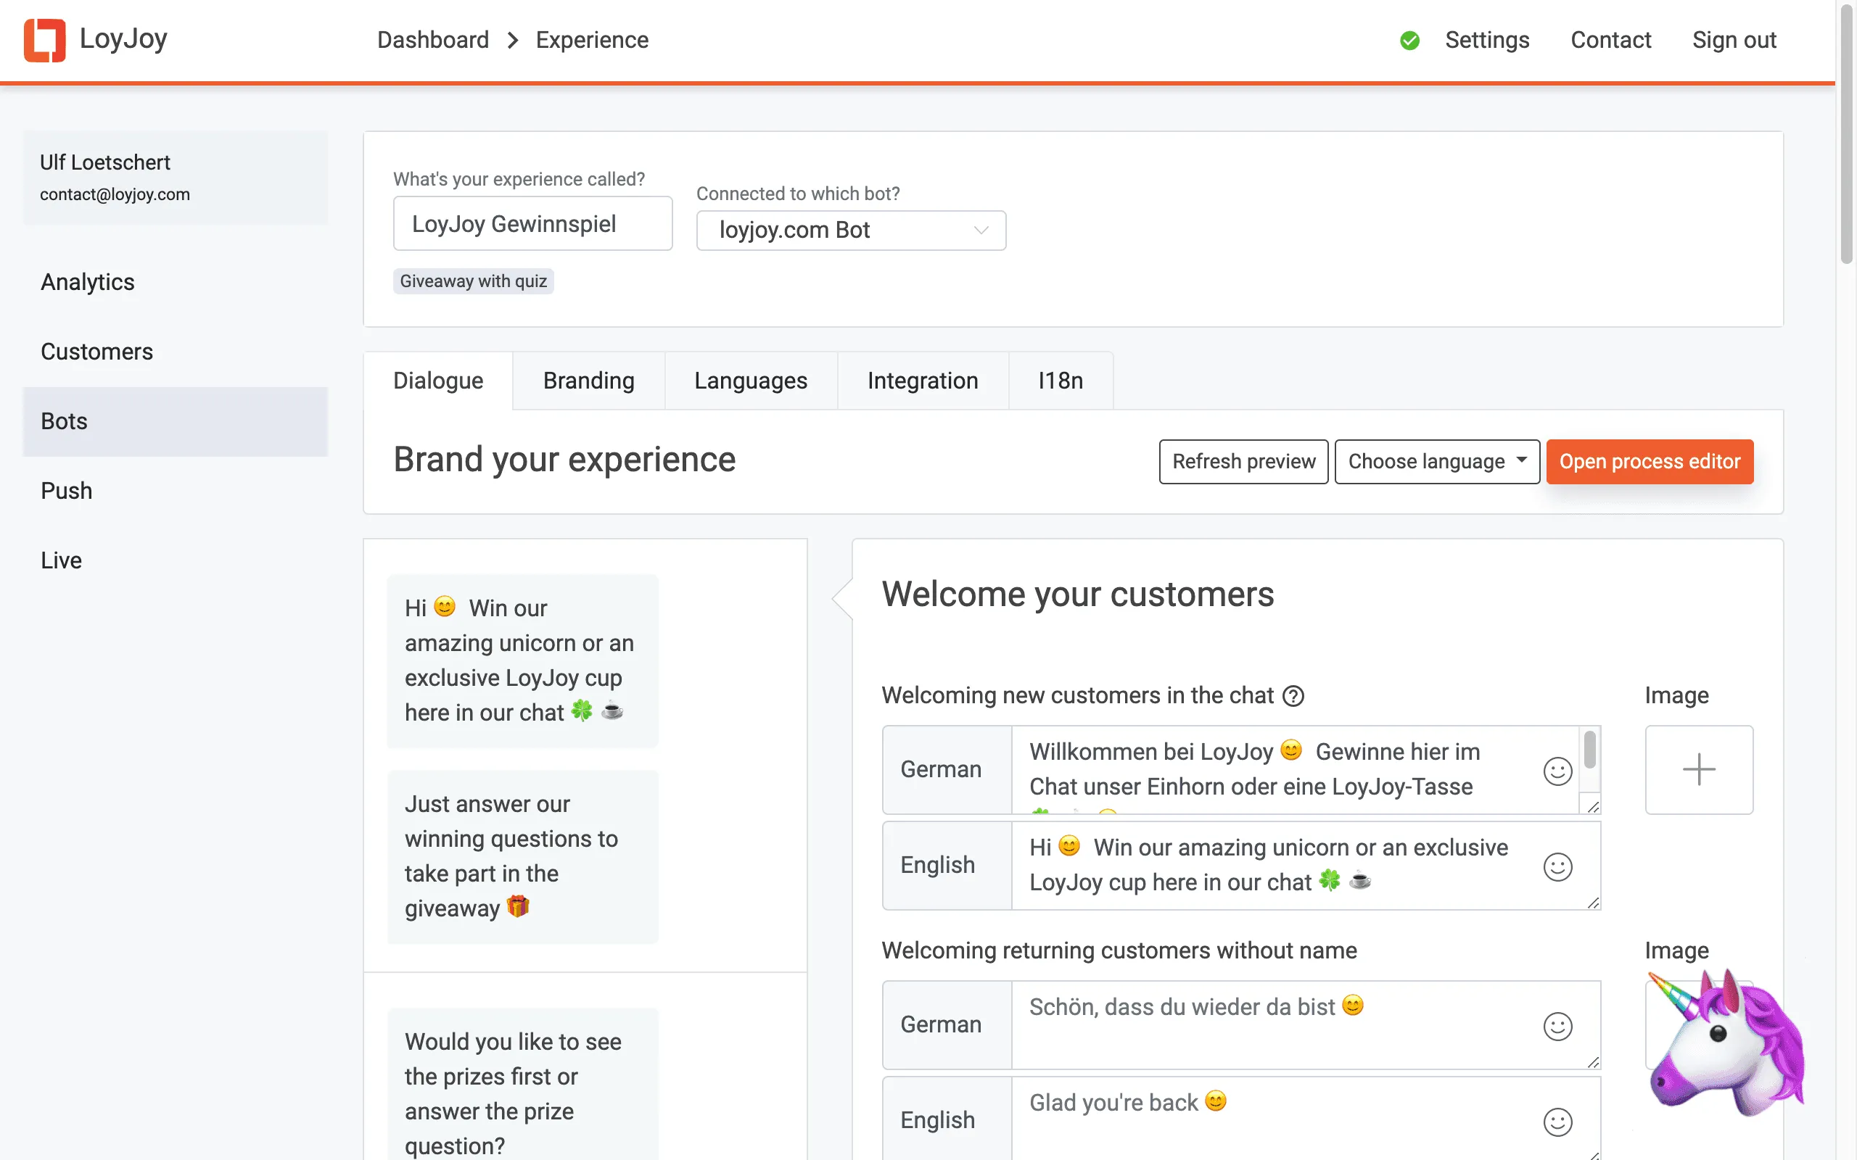Click the Live sidebar icon
The image size is (1857, 1160).
(x=59, y=559)
